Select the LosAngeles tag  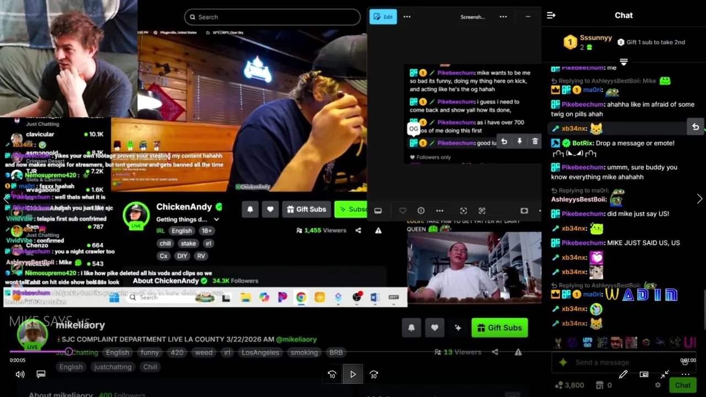pos(260,352)
